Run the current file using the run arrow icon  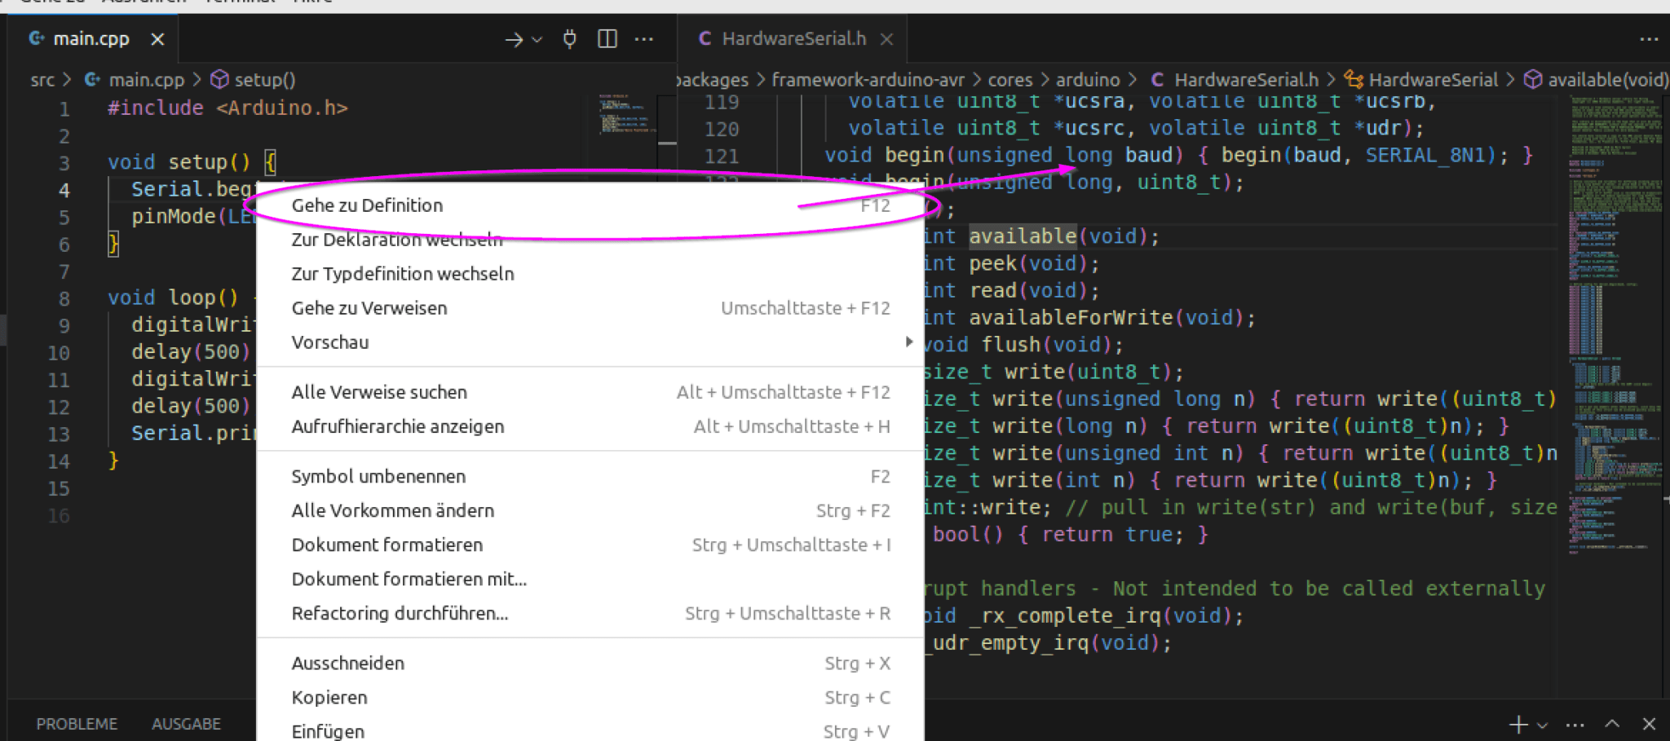click(x=512, y=38)
